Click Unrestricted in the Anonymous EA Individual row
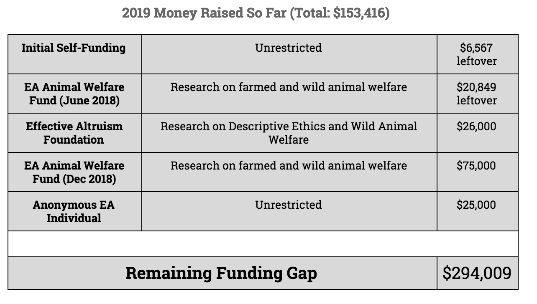Viewport: 537px width, 304px height. (x=289, y=205)
